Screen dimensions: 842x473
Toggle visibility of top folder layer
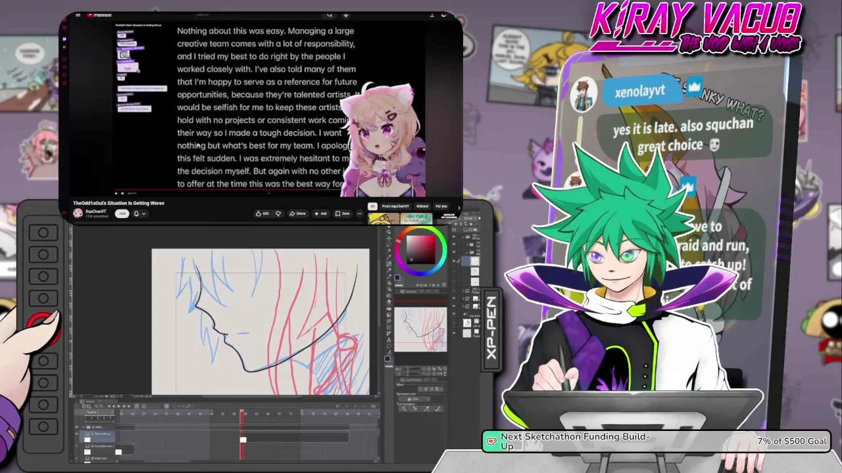[454, 236]
